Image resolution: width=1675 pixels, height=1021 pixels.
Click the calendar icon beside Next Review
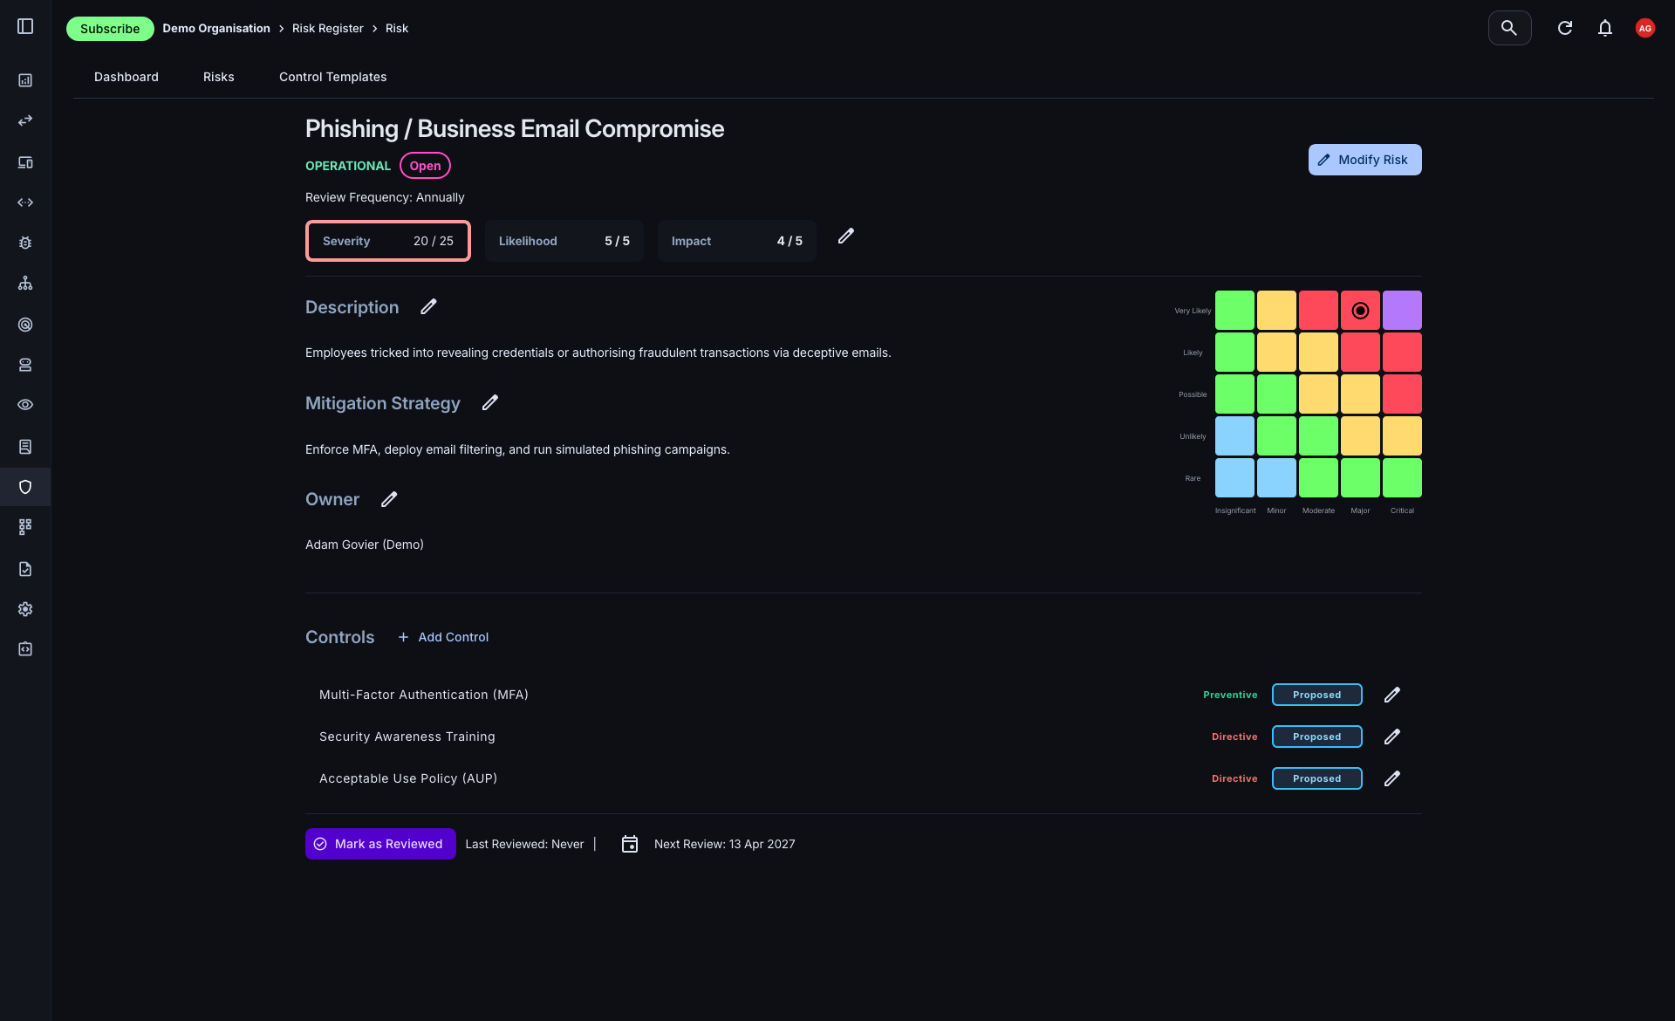click(x=630, y=844)
